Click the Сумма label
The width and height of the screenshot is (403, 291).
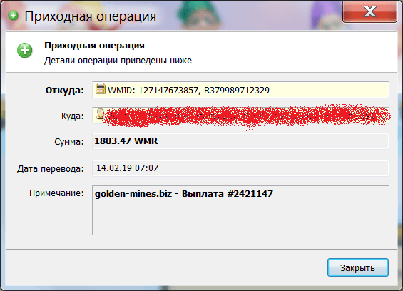click(69, 142)
